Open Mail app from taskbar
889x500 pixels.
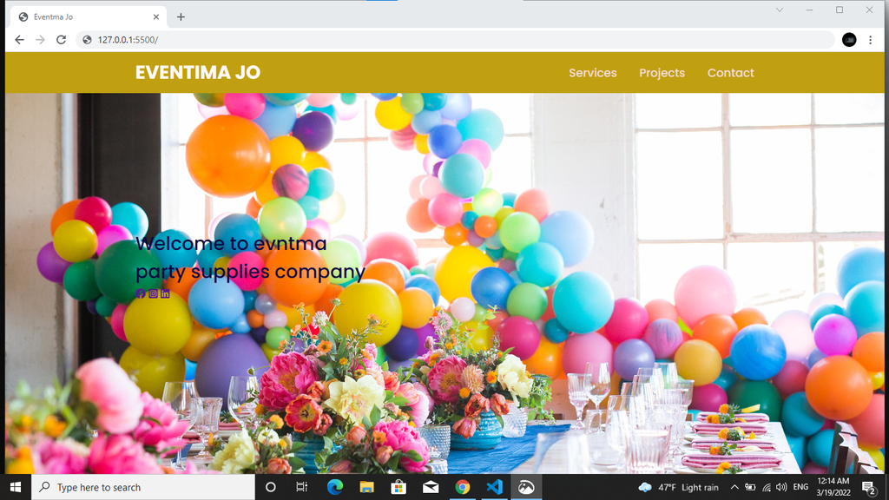click(x=431, y=487)
